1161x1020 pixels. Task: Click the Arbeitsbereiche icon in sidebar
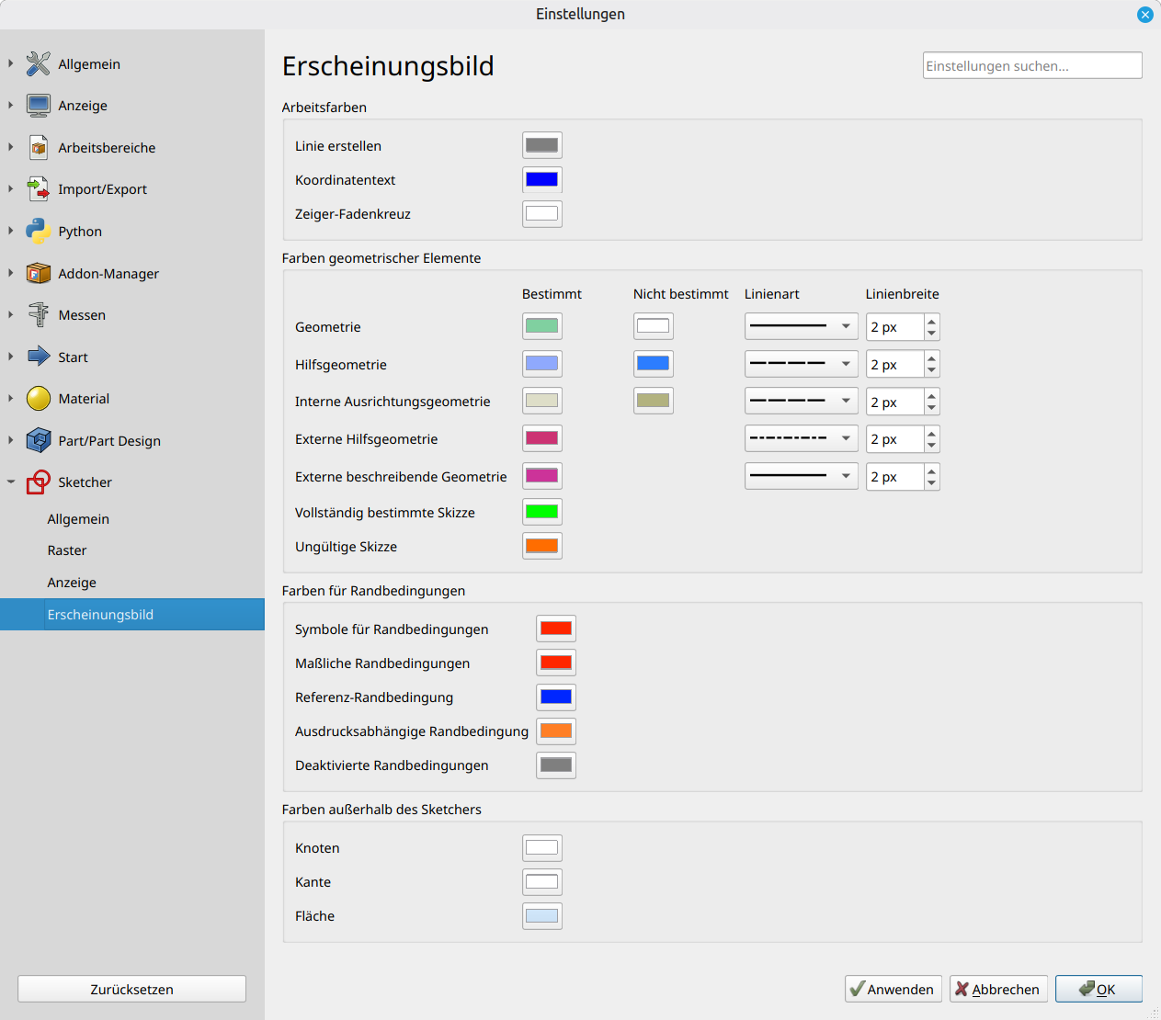tap(39, 147)
